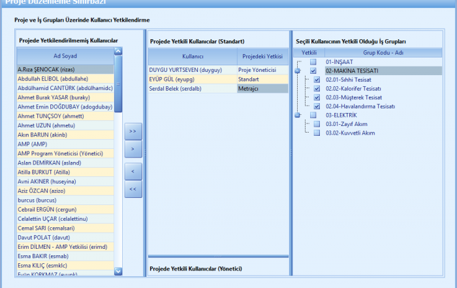Collapse the 02-MAKİNA TESİSATI tree node
457x288 pixels.
(x=298, y=71)
